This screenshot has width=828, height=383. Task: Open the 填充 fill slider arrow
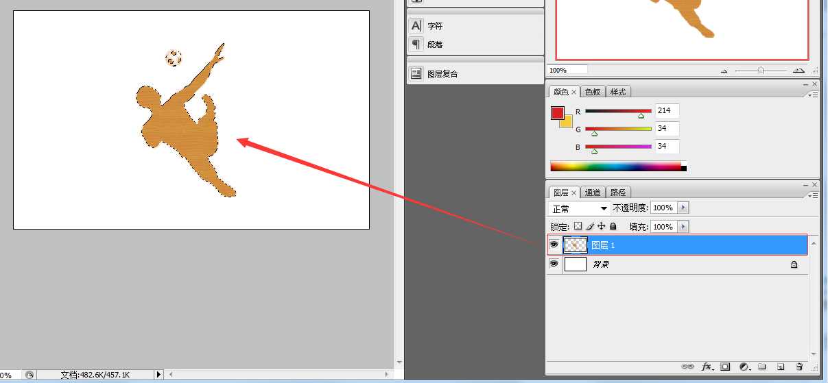683,227
